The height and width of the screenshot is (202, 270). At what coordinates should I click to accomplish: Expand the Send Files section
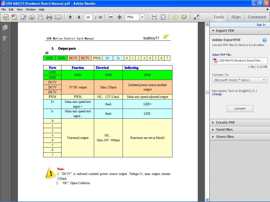coord(224,129)
